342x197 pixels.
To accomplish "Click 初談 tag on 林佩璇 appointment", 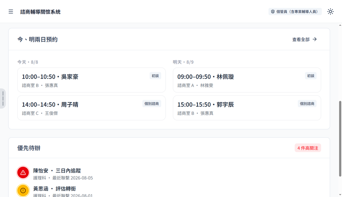I will [311, 76].
